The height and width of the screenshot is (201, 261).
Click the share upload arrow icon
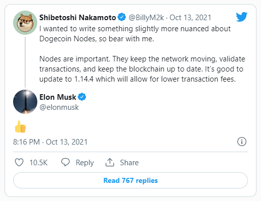click(x=110, y=162)
